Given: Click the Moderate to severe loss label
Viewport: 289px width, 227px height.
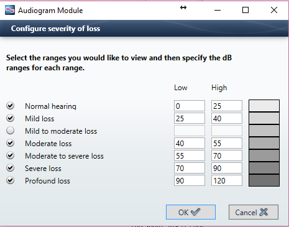Looking at the screenshot, I should (64, 156).
